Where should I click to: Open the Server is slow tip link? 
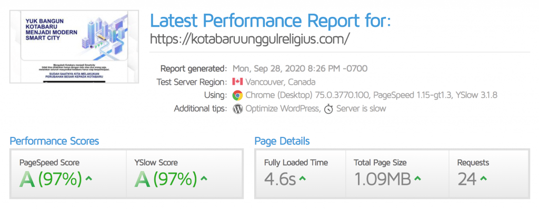coord(361,109)
